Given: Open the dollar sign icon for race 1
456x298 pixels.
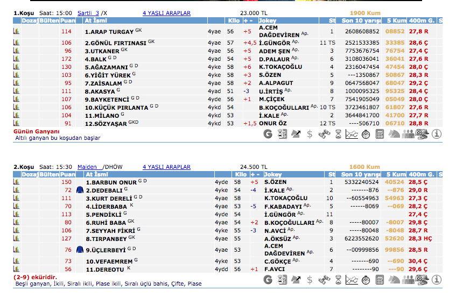Looking at the screenshot, I should 310,134.
